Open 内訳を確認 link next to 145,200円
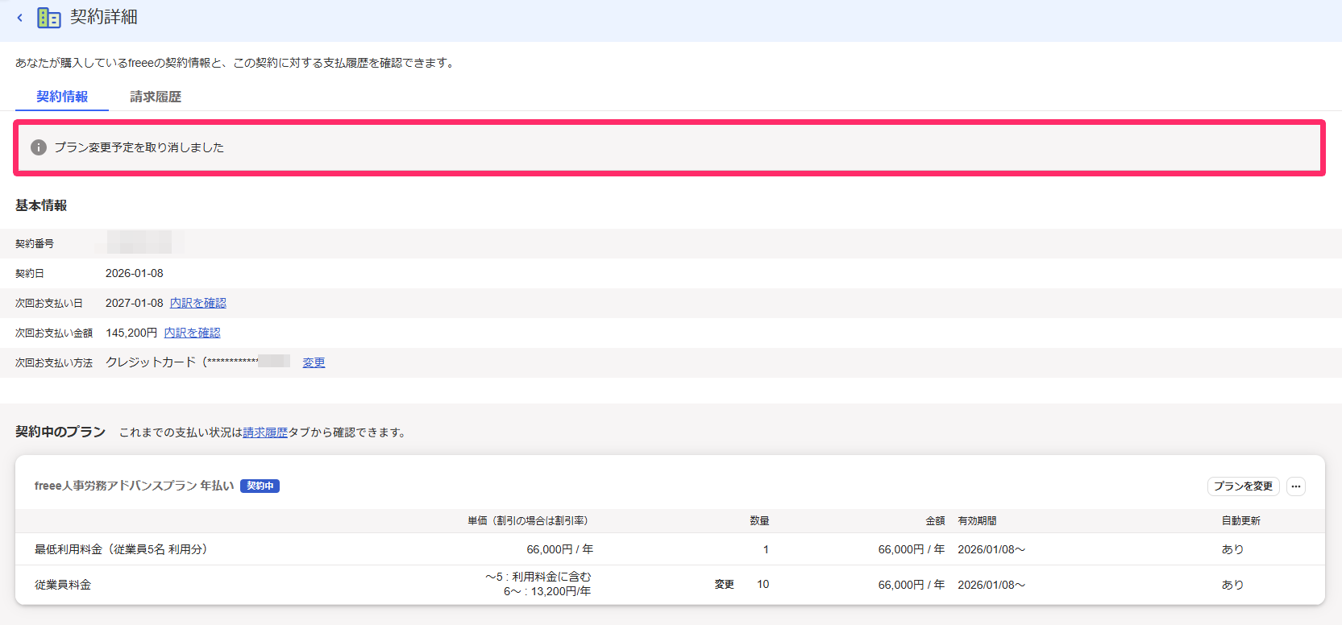The width and height of the screenshot is (1342, 625). pyautogui.click(x=193, y=333)
